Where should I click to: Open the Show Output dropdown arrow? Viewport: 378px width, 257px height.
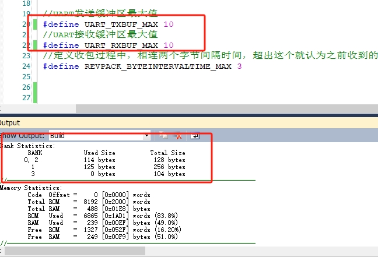pos(146,136)
